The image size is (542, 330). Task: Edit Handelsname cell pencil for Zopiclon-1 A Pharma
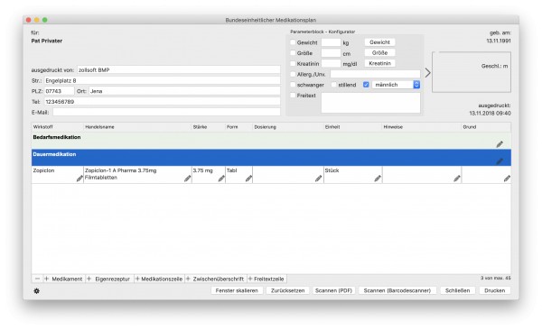[187, 179]
